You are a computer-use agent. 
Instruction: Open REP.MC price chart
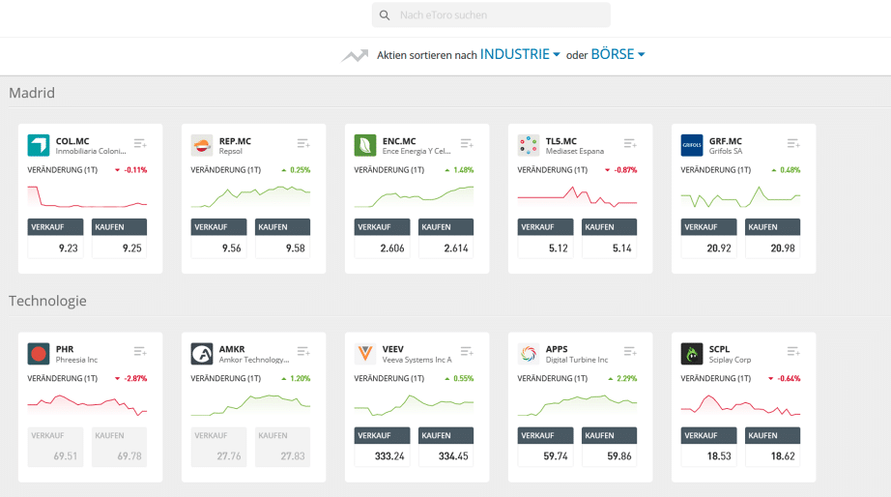point(250,196)
